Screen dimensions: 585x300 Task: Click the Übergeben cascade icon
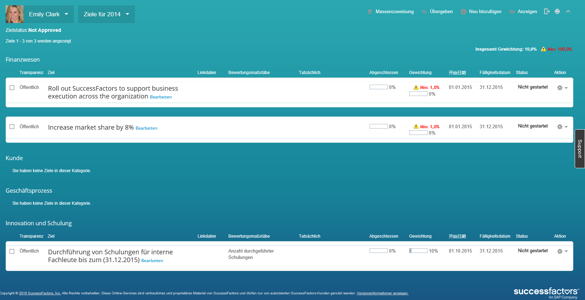(x=424, y=12)
